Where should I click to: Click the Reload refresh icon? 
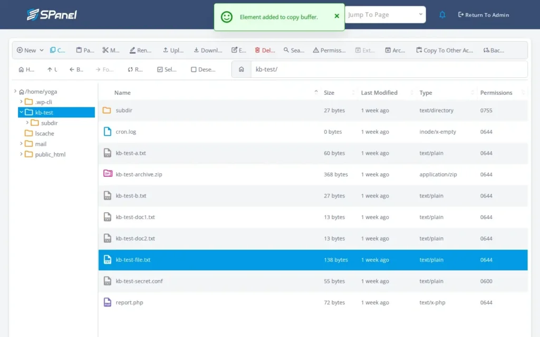coord(130,70)
